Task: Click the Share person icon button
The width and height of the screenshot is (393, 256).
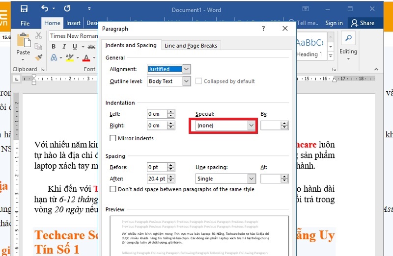Action: click(x=363, y=23)
